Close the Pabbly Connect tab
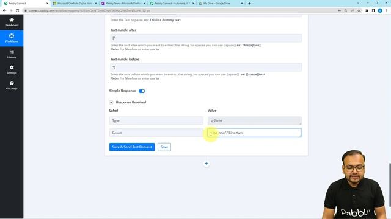This screenshot has height=219, width=391. click(x=47, y=4)
